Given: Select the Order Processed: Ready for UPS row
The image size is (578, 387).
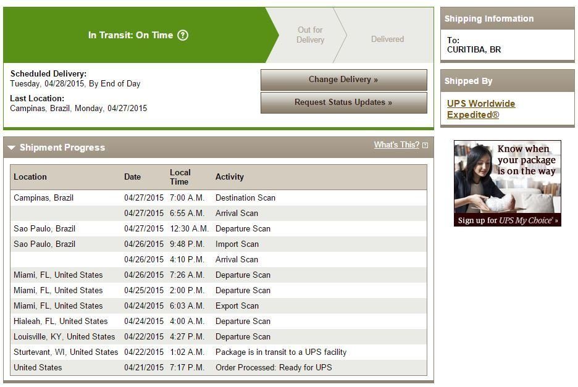Looking at the screenshot, I should pos(219,367).
